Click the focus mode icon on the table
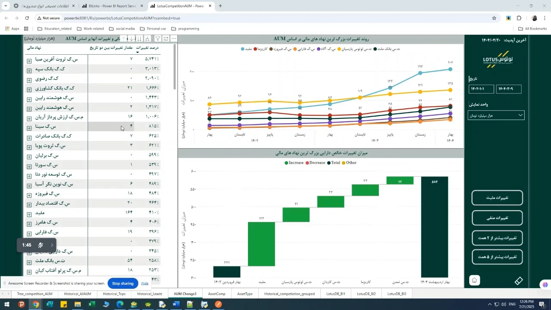Screen dimensions: 551x310 coord(166,39)
